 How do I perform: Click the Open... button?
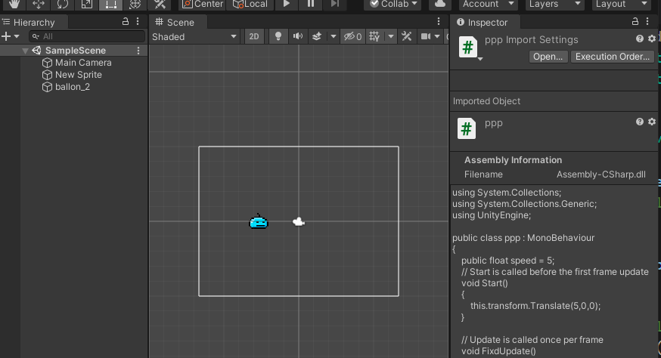[547, 57]
